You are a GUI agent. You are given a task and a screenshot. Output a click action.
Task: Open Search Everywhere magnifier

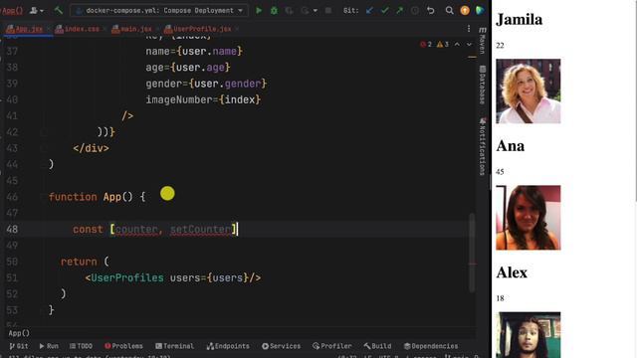449,10
